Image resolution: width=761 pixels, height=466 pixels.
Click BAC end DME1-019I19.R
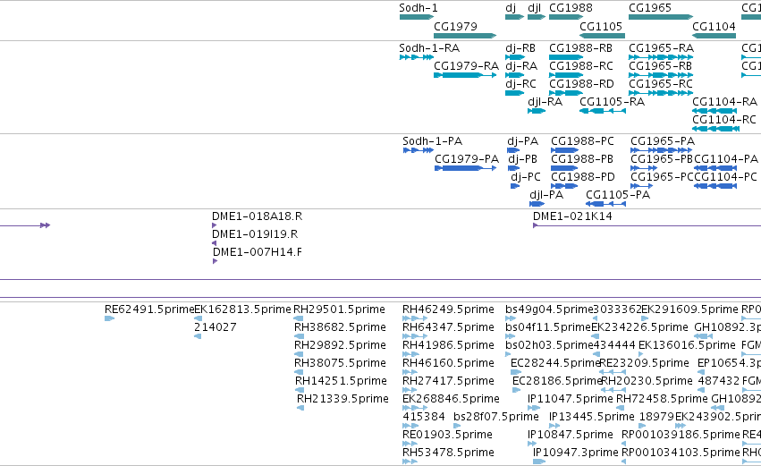click(x=214, y=243)
